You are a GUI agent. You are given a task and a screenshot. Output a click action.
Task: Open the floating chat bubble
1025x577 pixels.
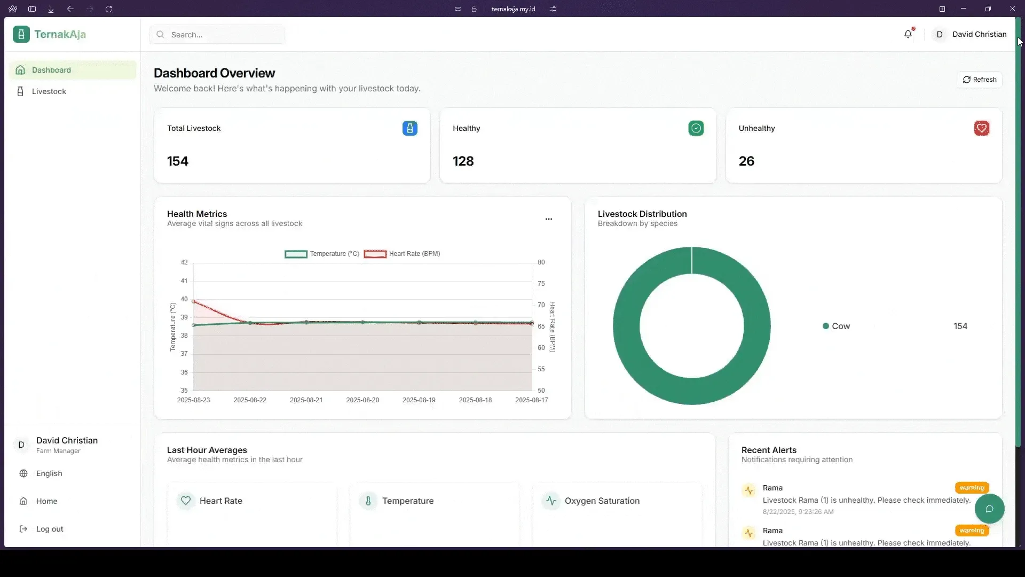point(990,509)
